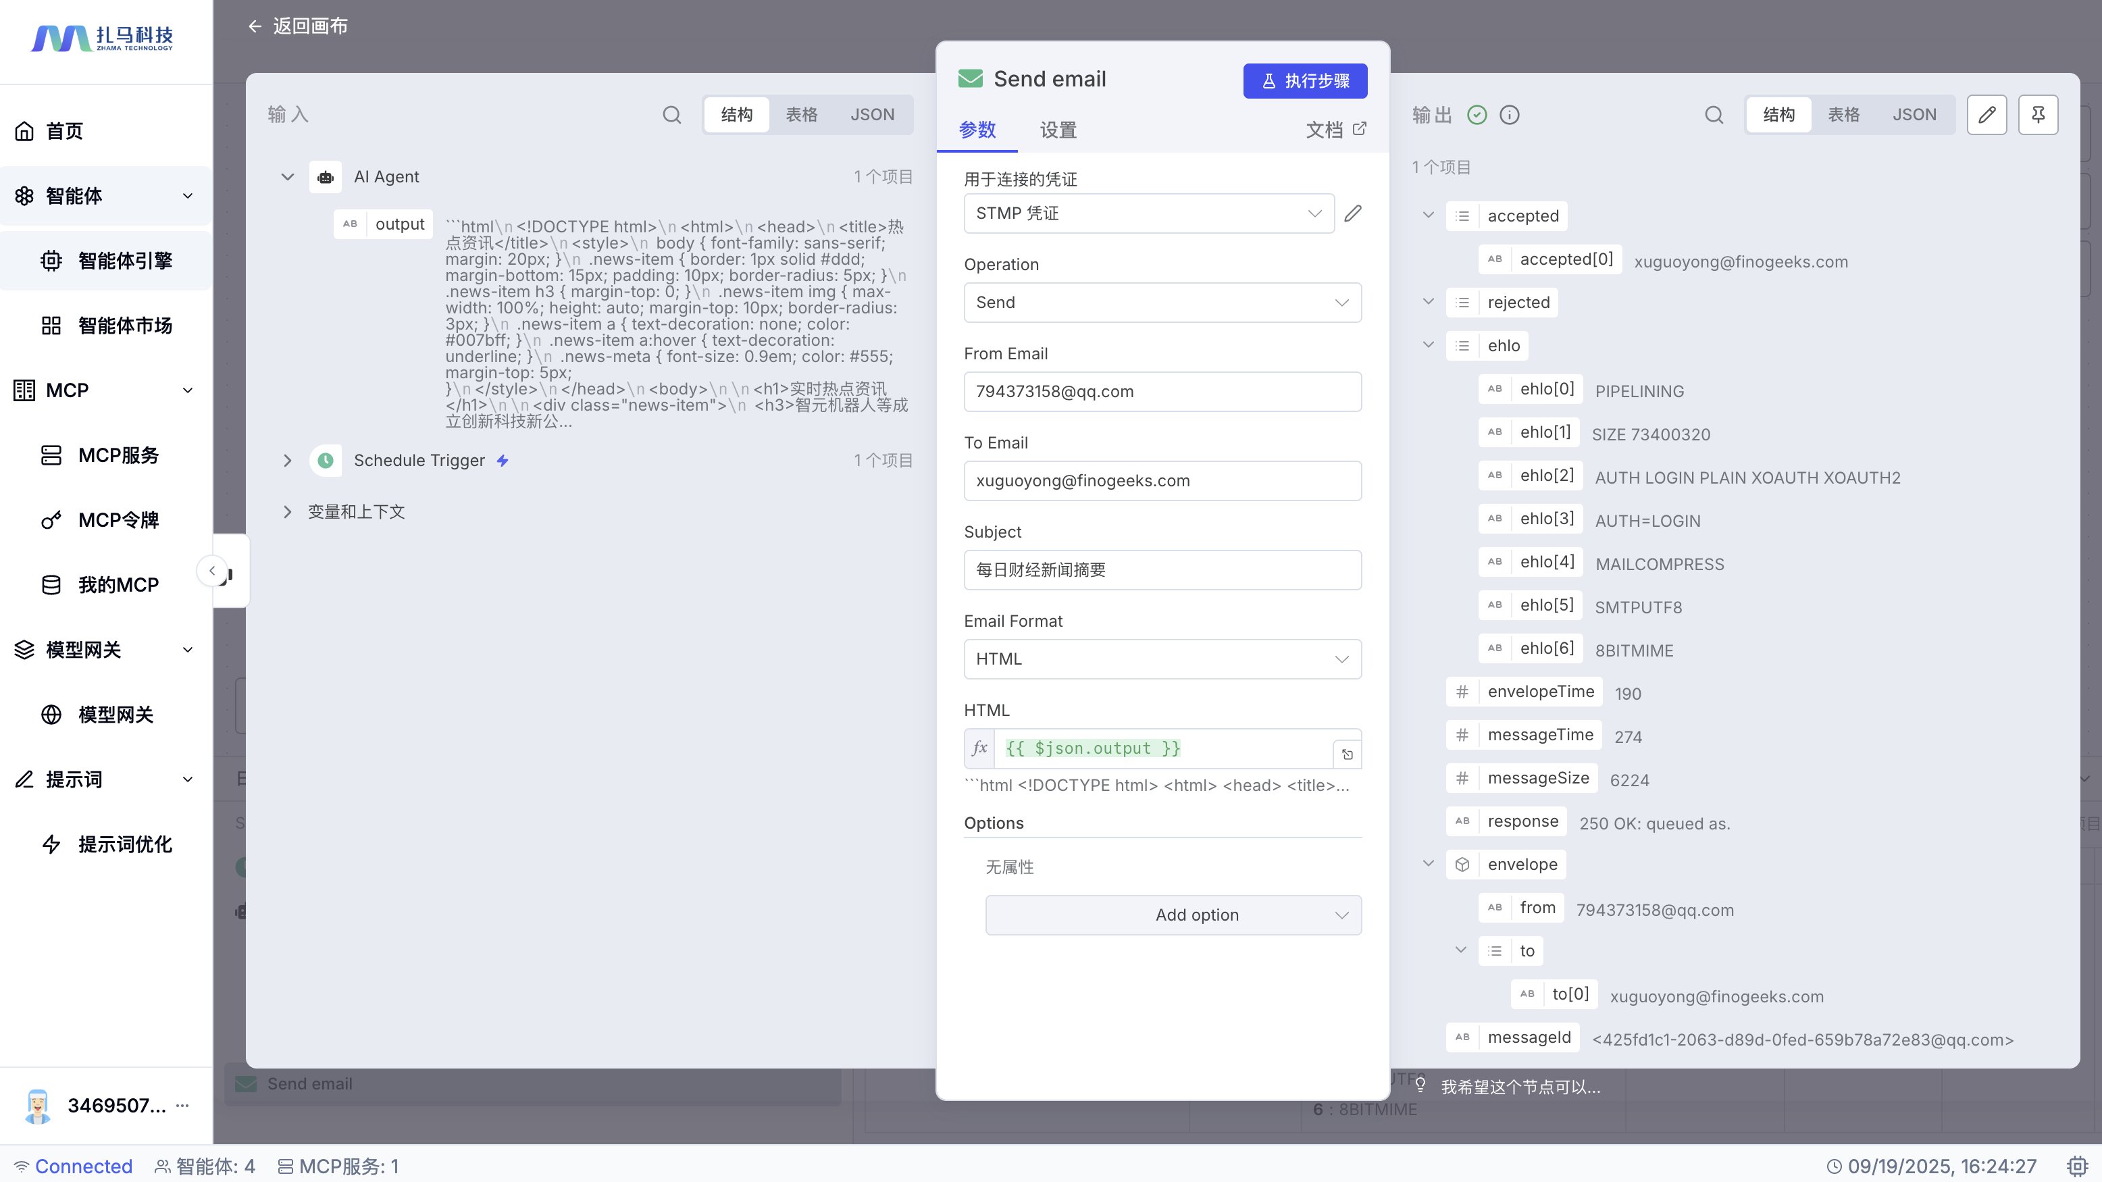Collapse the sidebar with arrow button
Viewport: 2102px width, 1182px height.
click(212, 570)
